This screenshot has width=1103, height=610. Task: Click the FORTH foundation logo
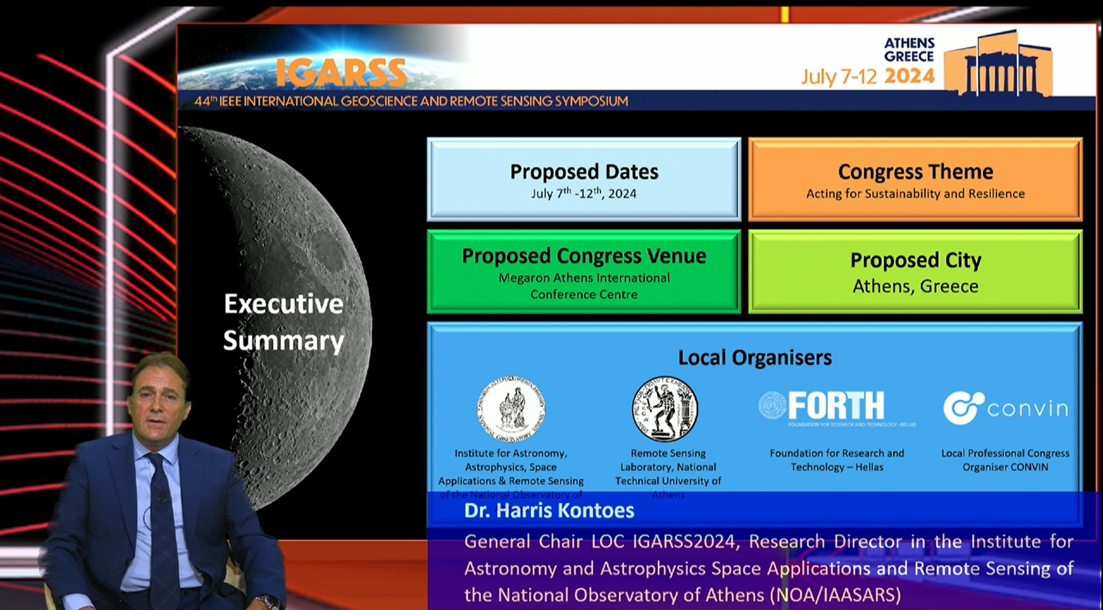point(836,406)
